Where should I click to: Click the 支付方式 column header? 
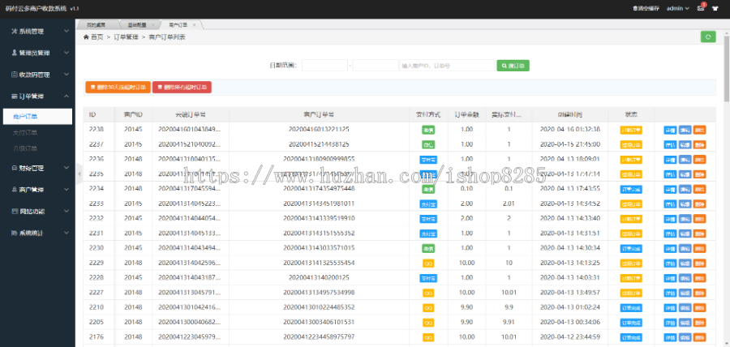pyautogui.click(x=428, y=114)
